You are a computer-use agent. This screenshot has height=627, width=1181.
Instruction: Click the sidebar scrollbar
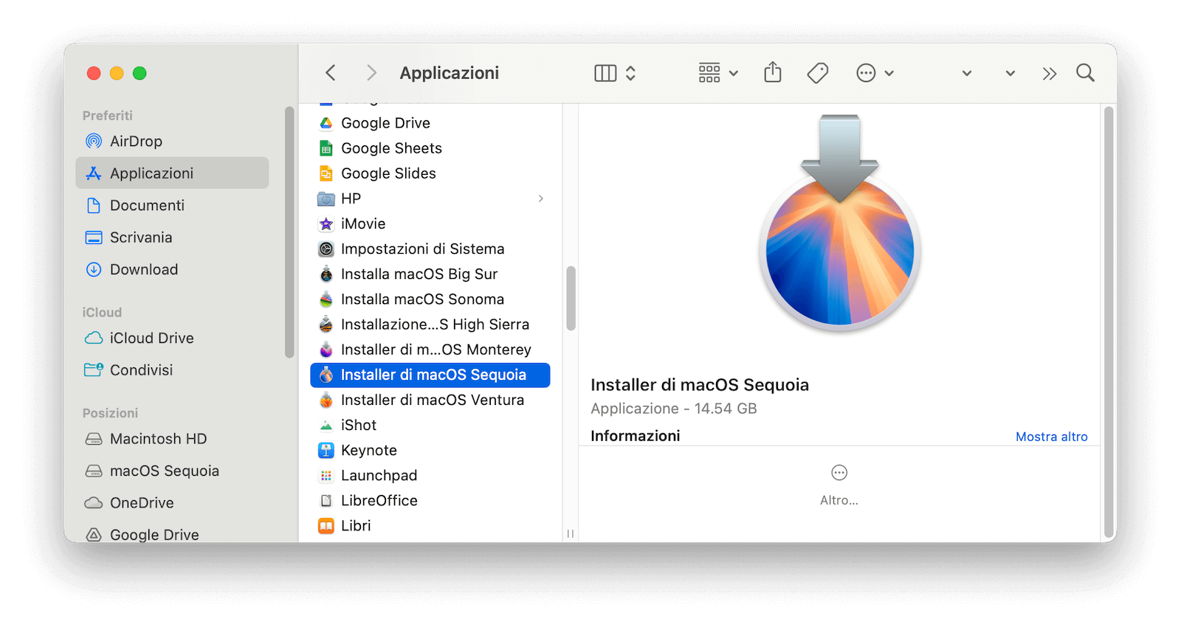(x=289, y=232)
